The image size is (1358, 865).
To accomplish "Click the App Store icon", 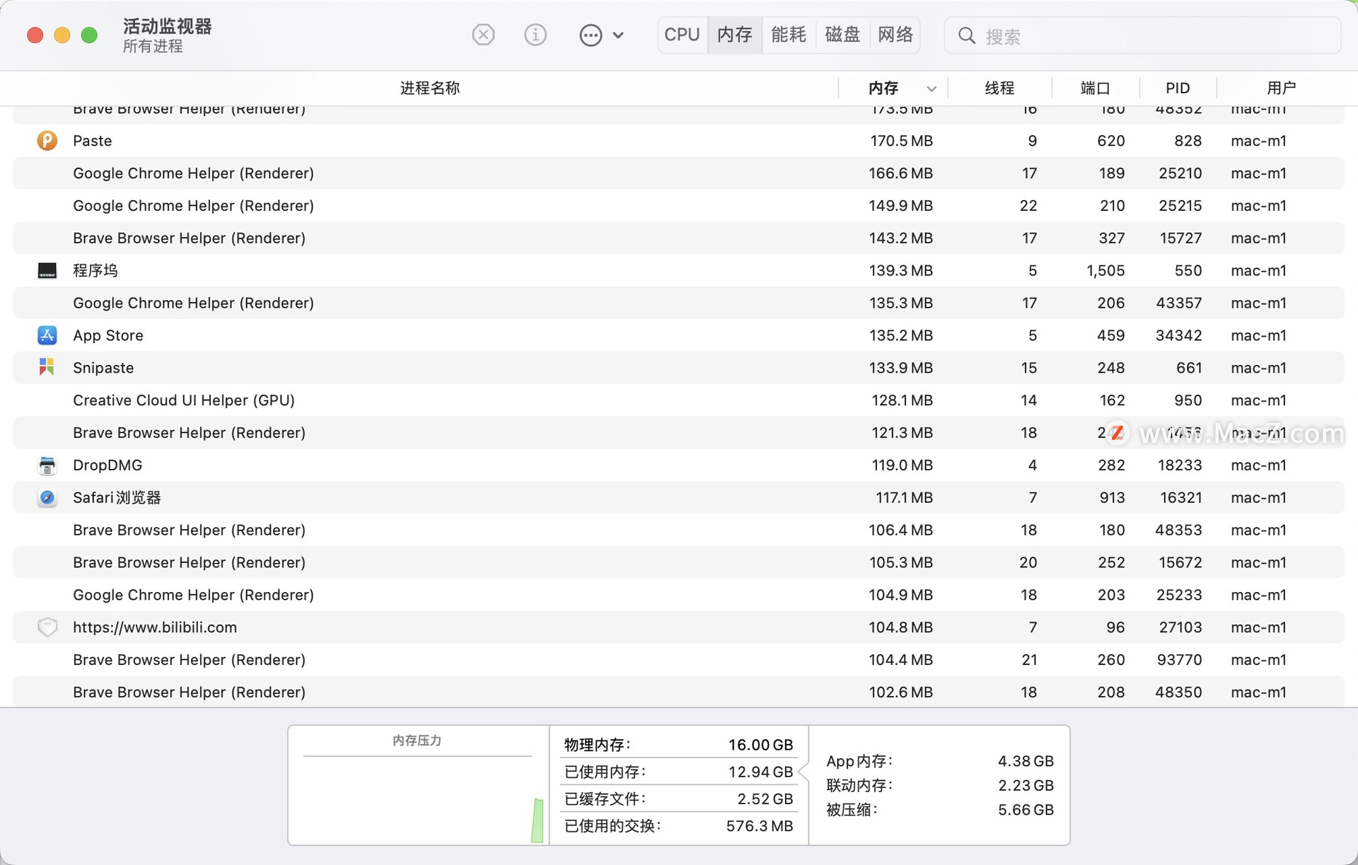I will coord(47,335).
